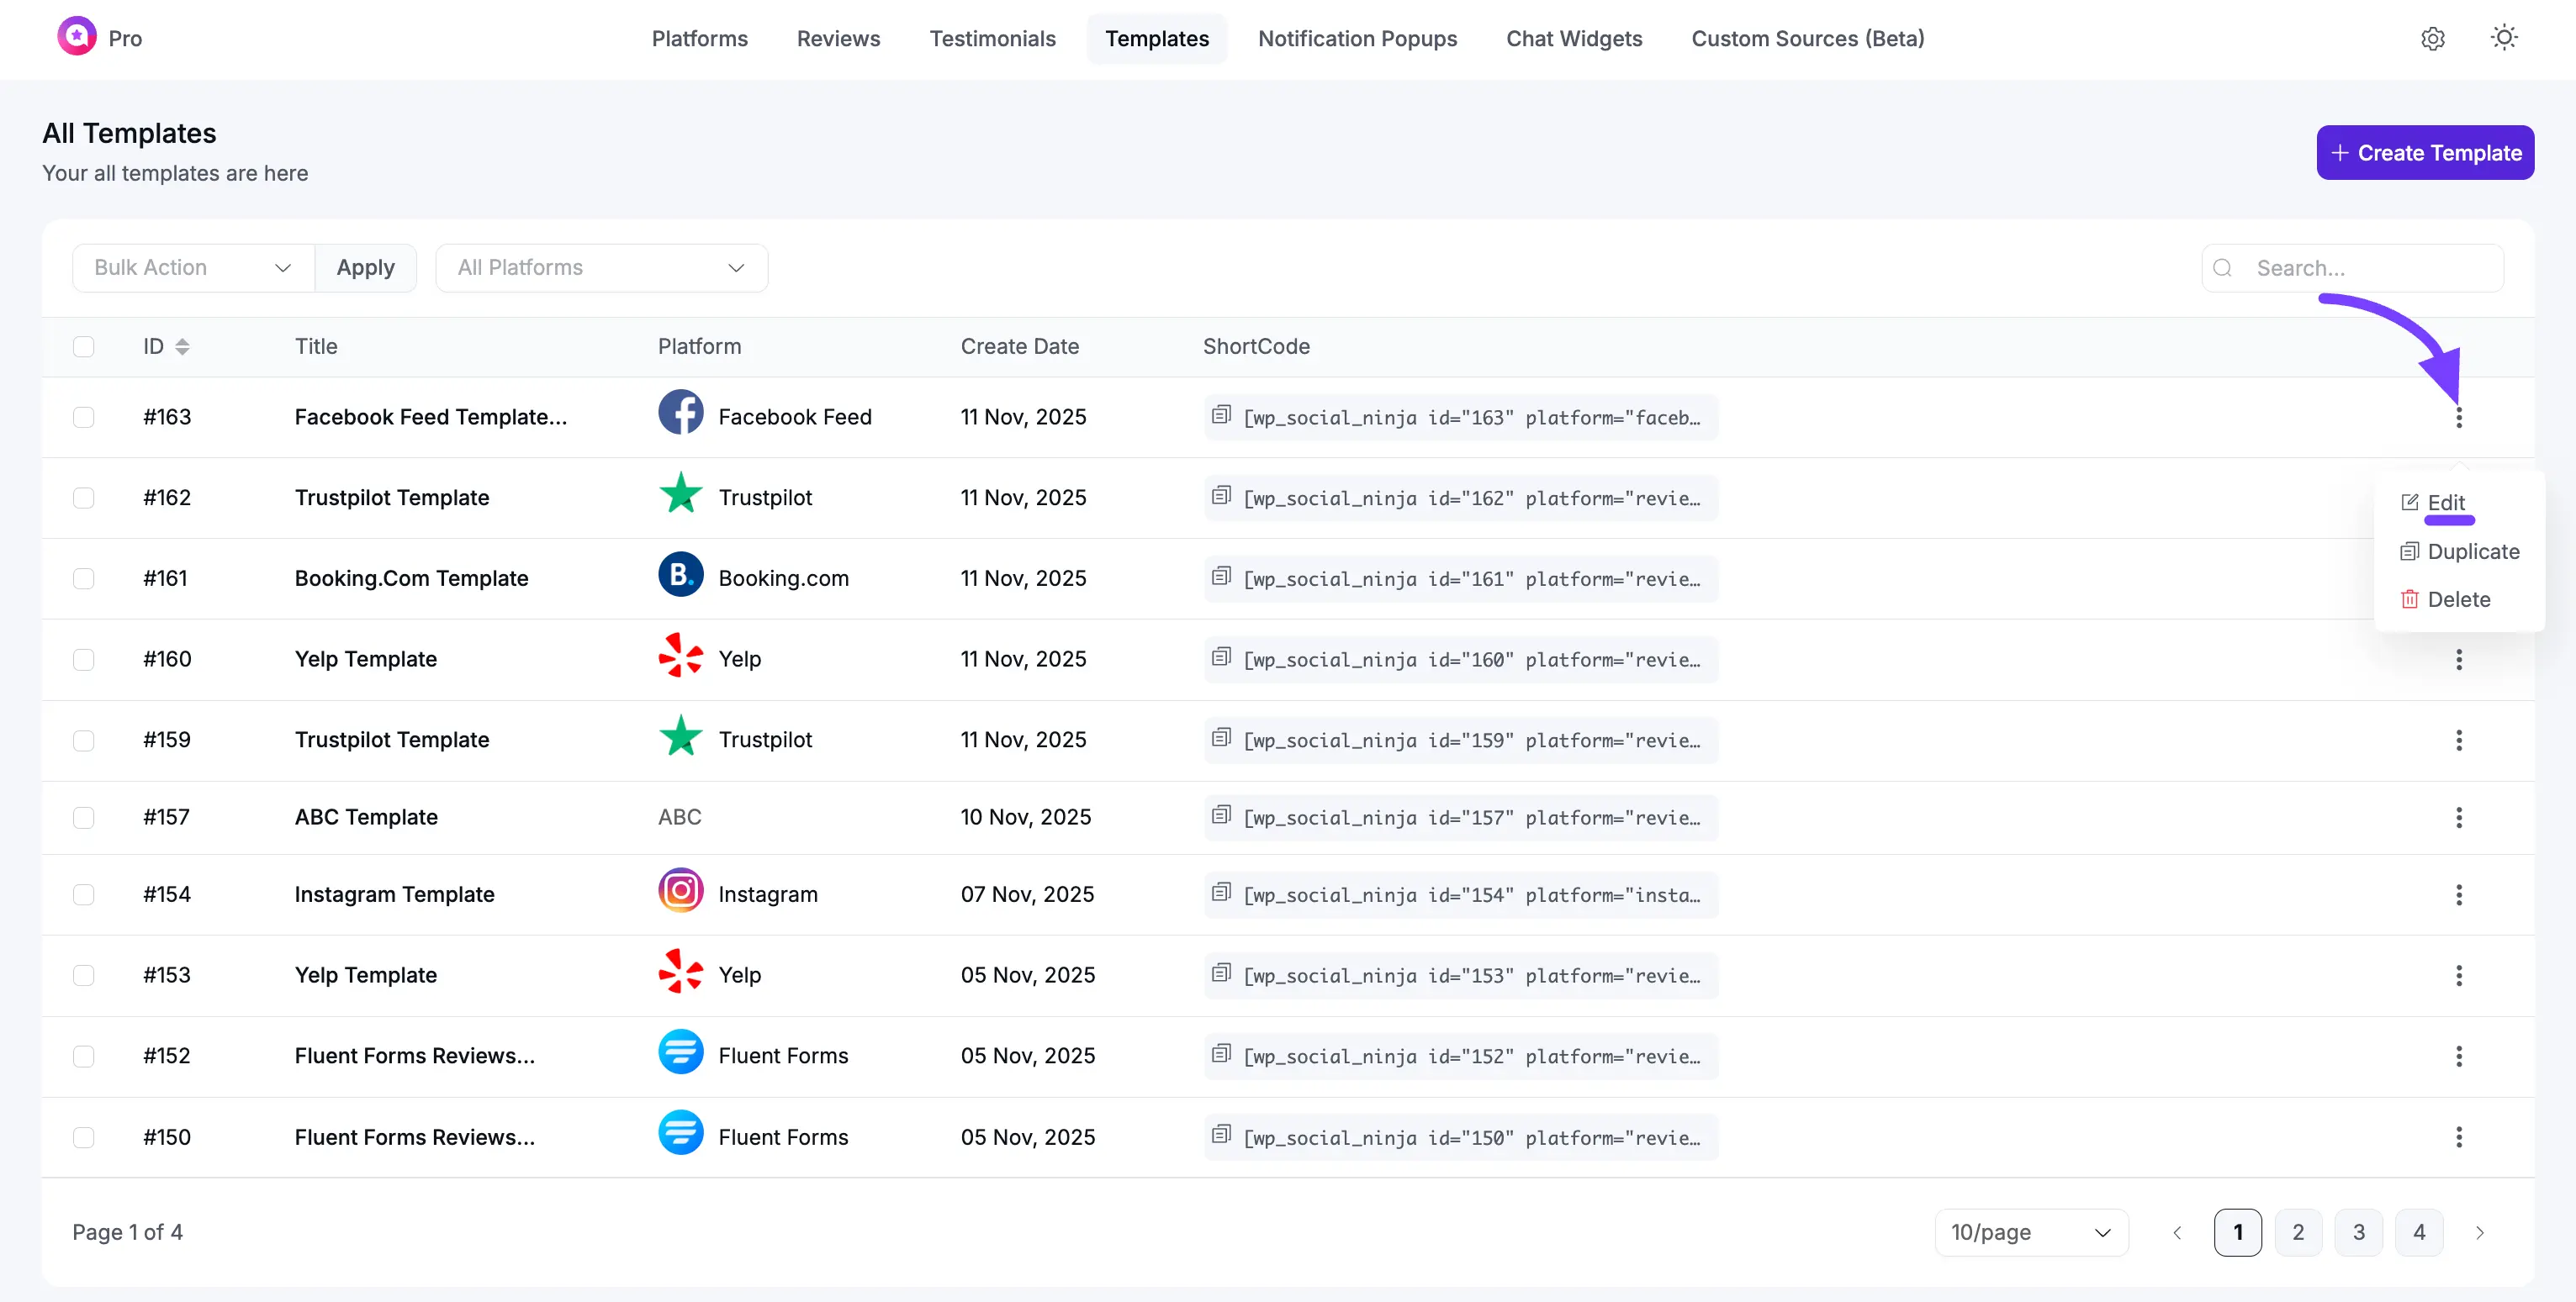Copy shortcode for template #163
Image resolution: width=2576 pixels, height=1302 pixels.
[1221, 414]
